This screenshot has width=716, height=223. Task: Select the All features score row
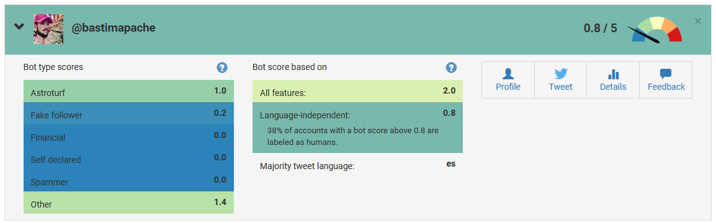[357, 91]
